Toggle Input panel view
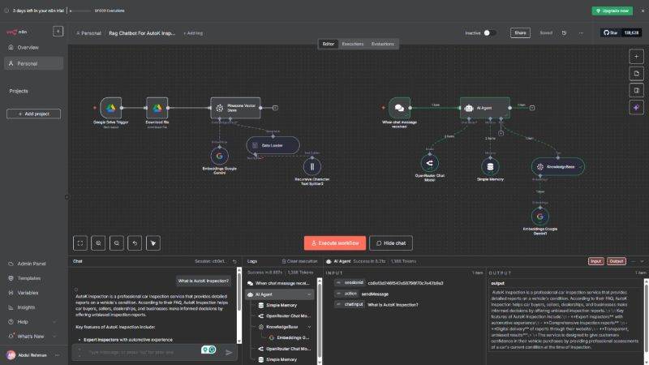649x365 pixels. coord(595,261)
